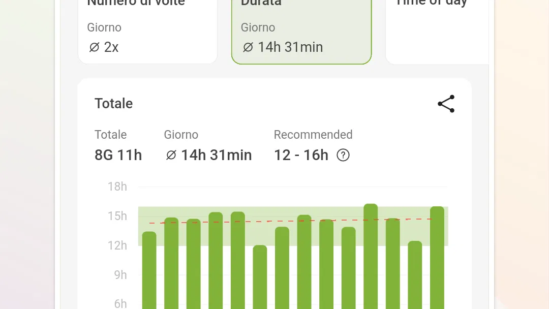The image size is (549, 309).
Task: Click the green recommended range band
Action: 293,226
